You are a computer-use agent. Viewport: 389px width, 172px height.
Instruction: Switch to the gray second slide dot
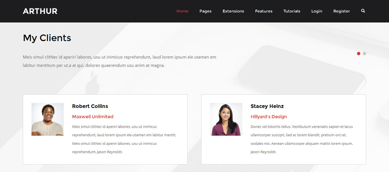point(364,54)
